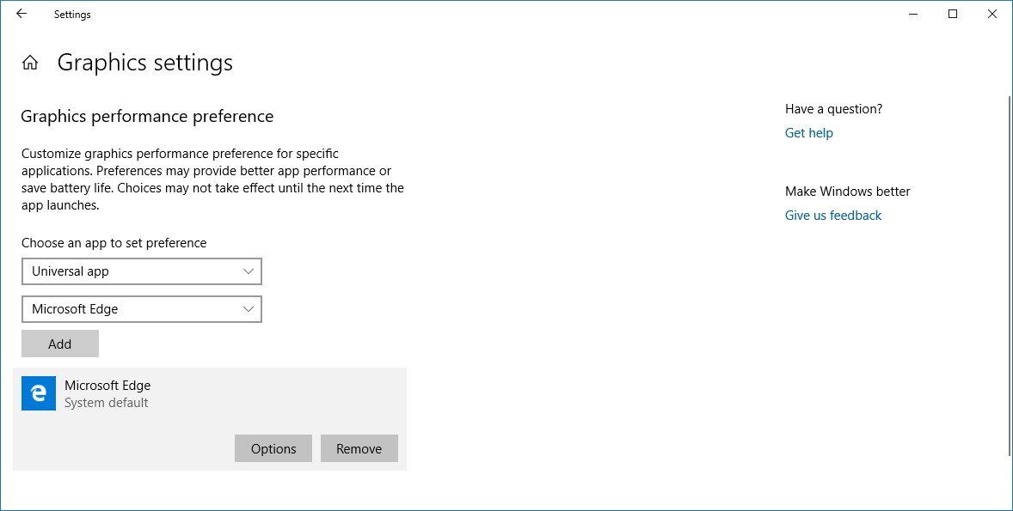Click the Settings label in the title bar
The width and height of the screenshot is (1013, 511).
pos(71,14)
